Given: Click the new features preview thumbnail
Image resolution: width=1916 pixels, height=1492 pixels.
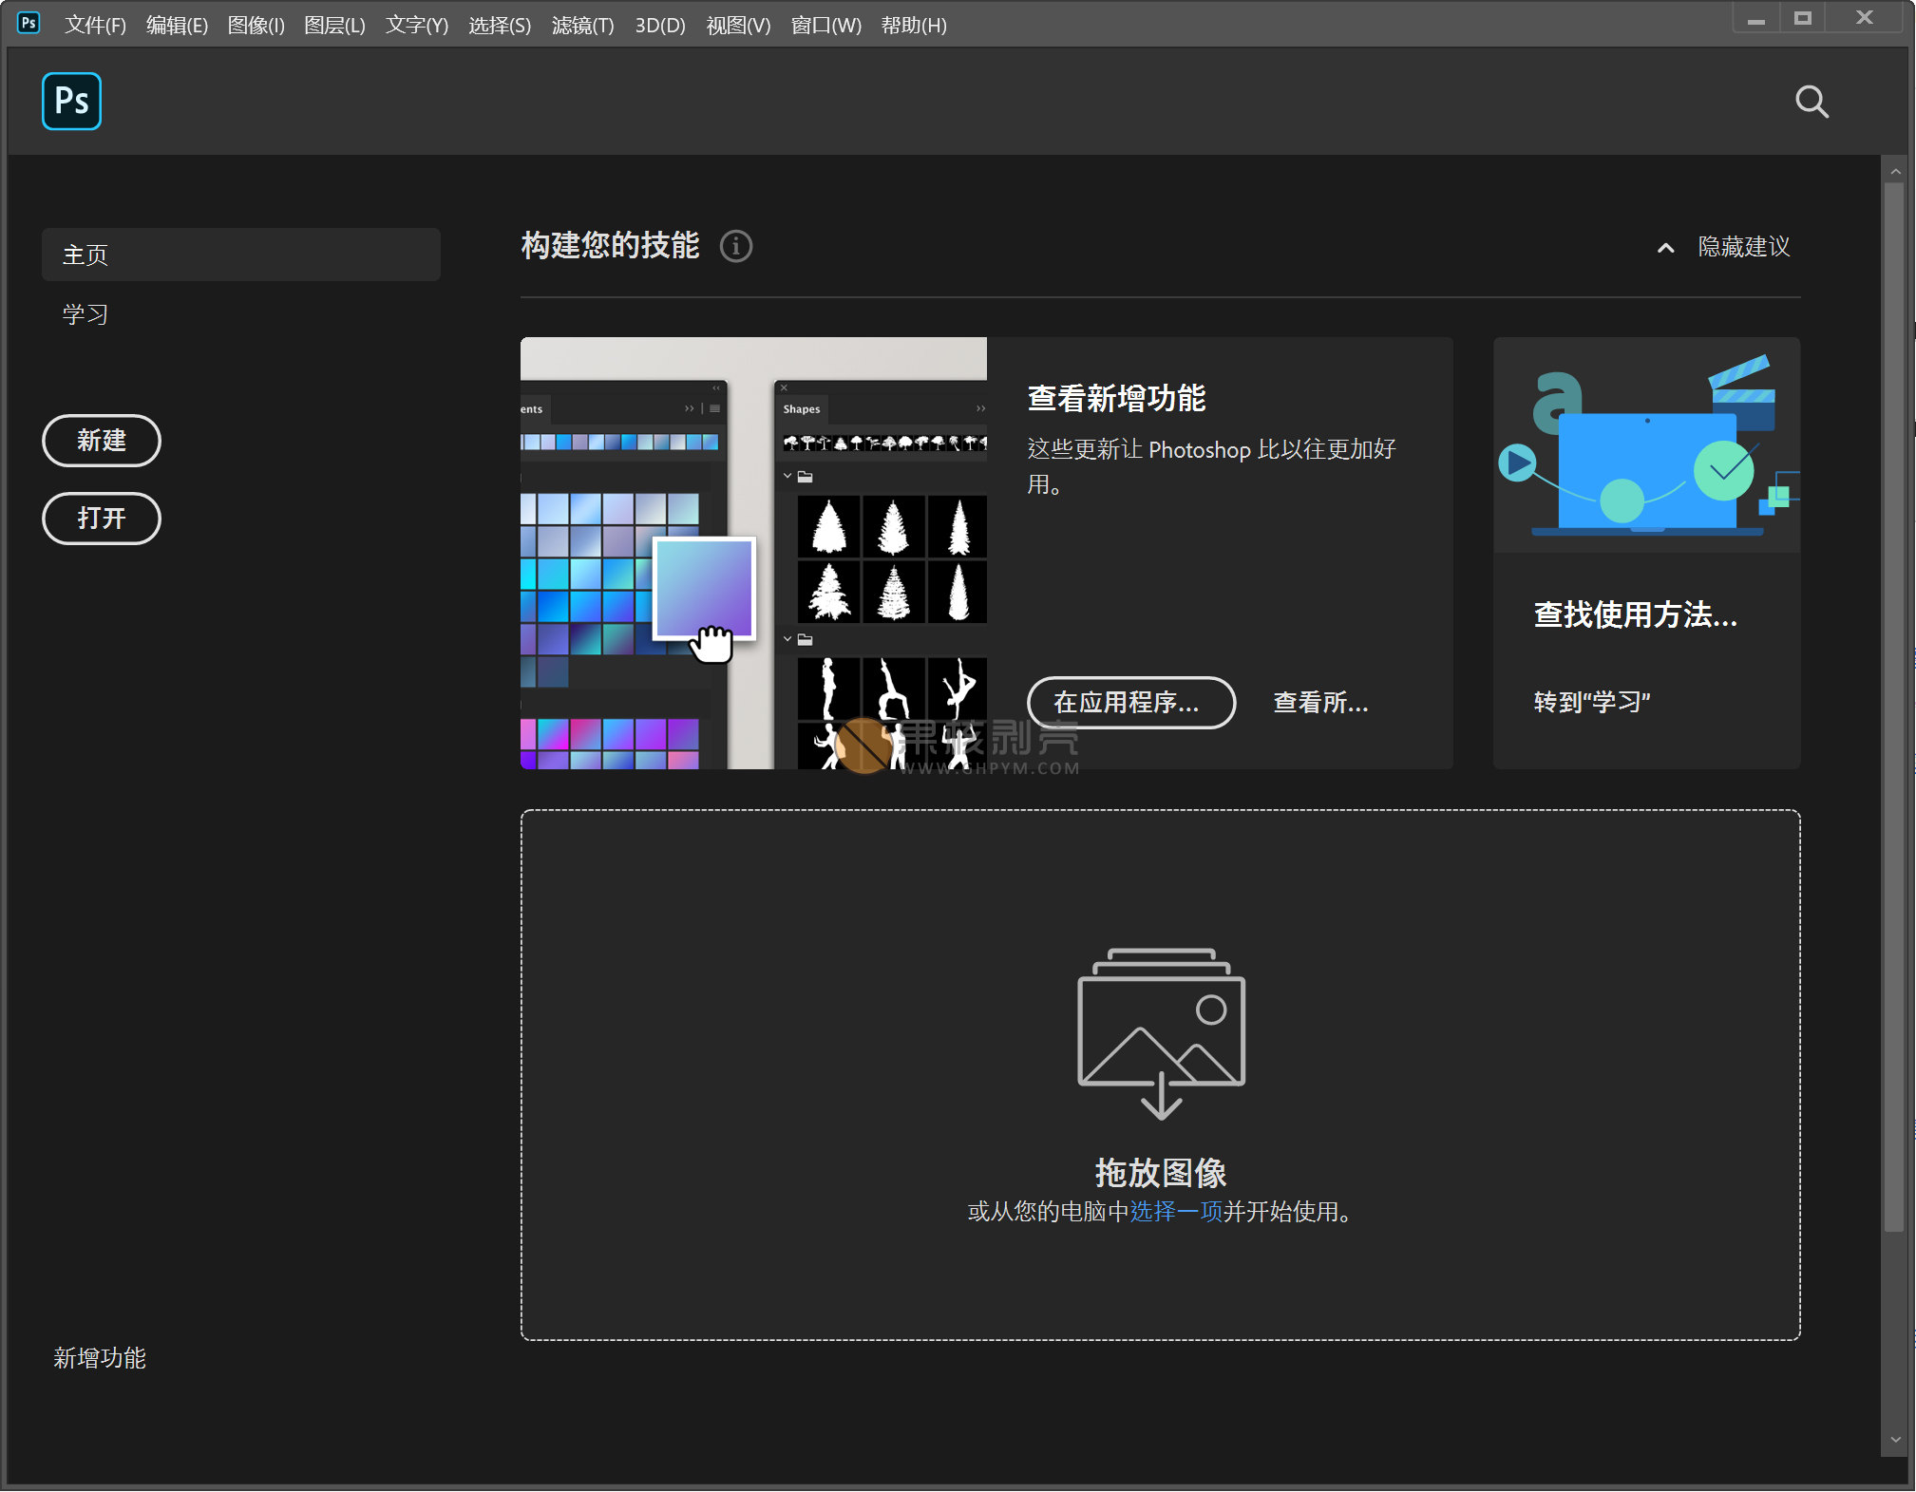Looking at the screenshot, I should click(753, 554).
